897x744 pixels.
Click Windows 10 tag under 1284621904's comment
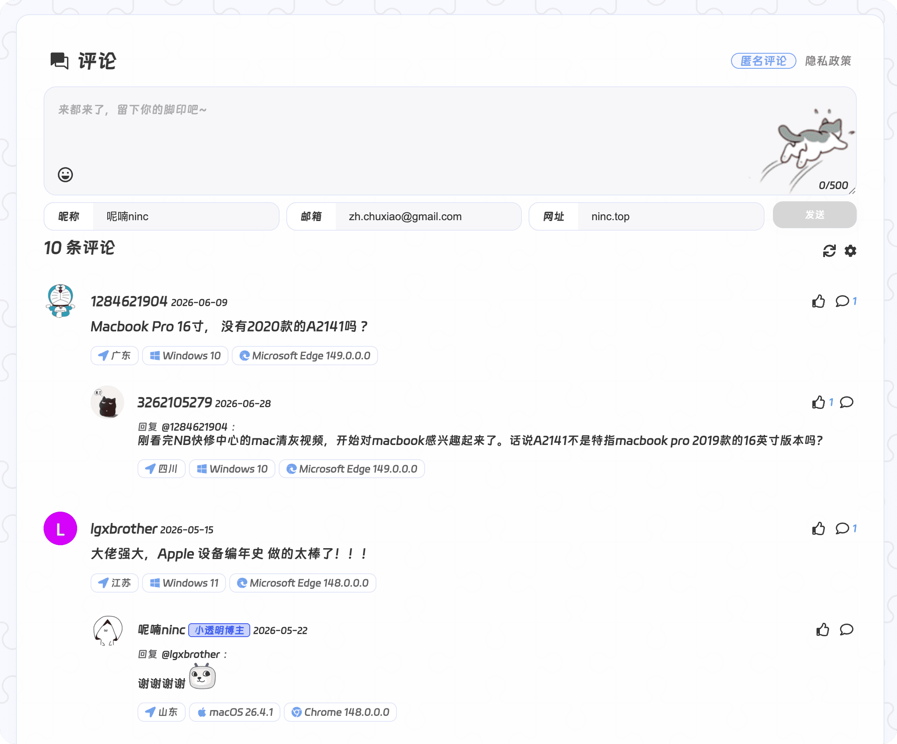[185, 356]
